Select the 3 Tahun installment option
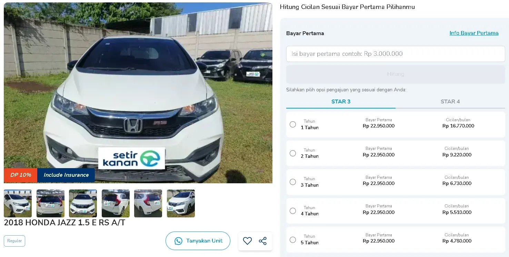509x257 pixels. pos(293,182)
